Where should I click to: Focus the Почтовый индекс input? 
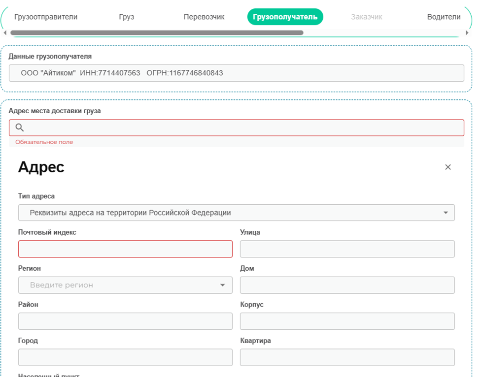[125, 249]
